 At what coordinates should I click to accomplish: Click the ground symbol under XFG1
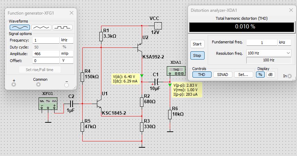pyautogui.click(x=48, y=122)
